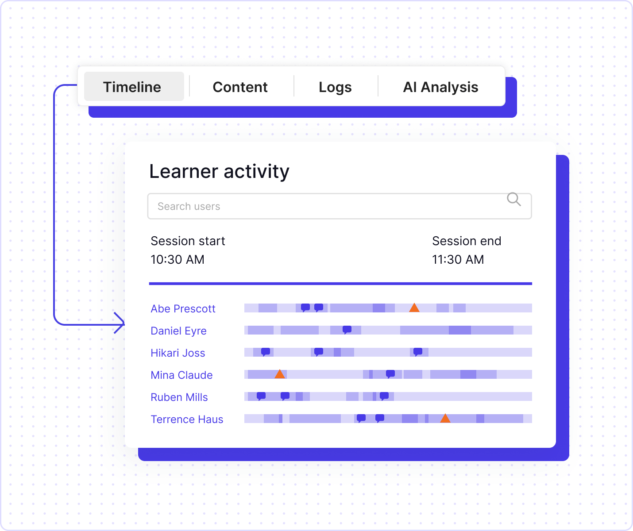Click the chat bubble icon on Daniel Eyre's timeline
Image resolution: width=633 pixels, height=531 pixels.
347,330
